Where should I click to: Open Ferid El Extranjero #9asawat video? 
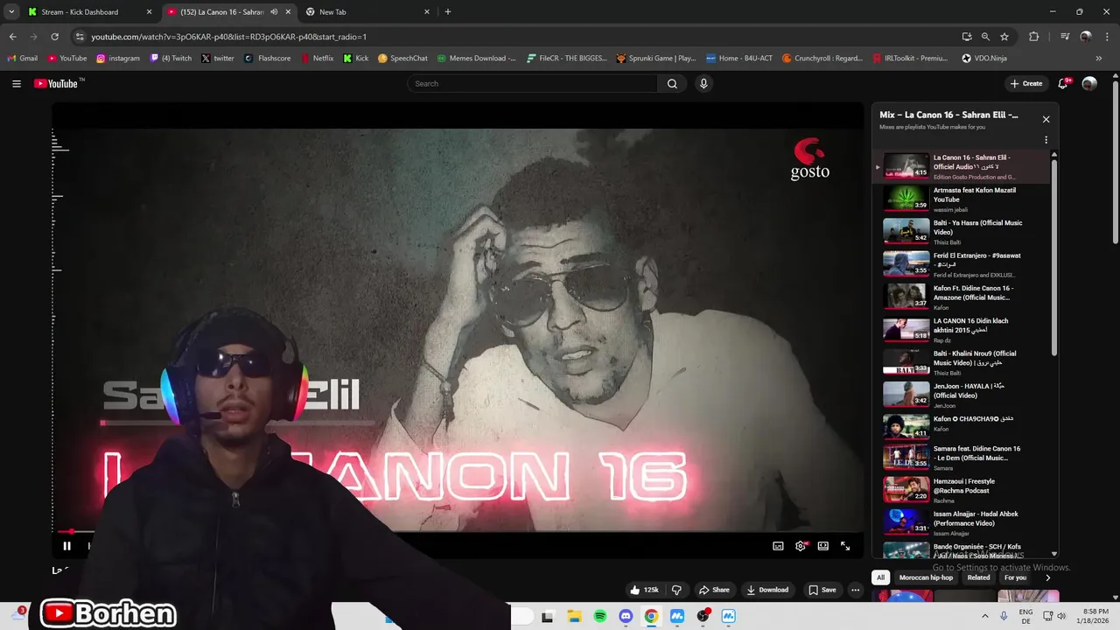click(962, 265)
